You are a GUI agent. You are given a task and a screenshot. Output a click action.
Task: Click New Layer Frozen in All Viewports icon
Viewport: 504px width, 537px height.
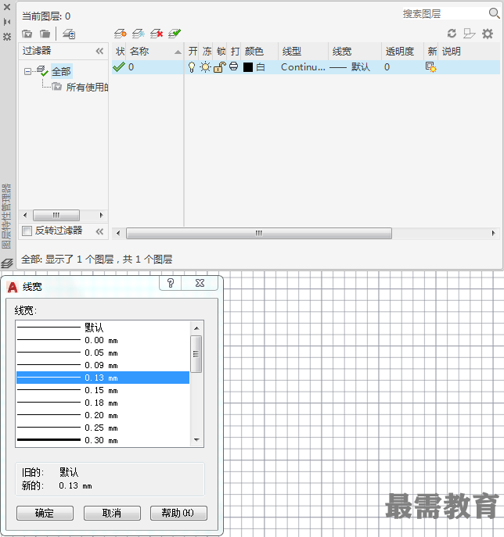click(139, 33)
